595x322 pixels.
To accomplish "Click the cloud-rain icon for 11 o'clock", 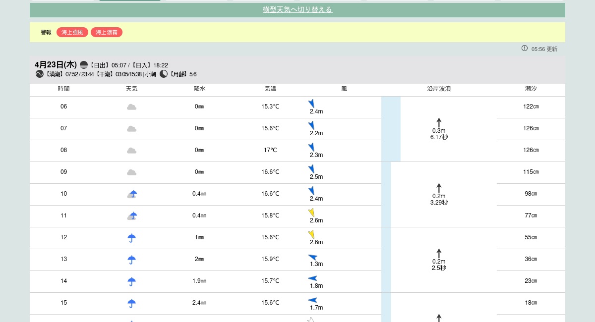I will click(x=132, y=216).
